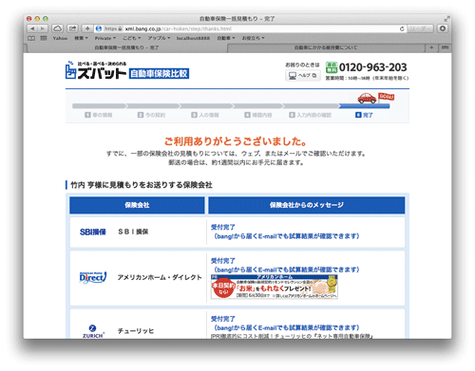Open Reading List book icon in bookmarks bar

click(31, 38)
